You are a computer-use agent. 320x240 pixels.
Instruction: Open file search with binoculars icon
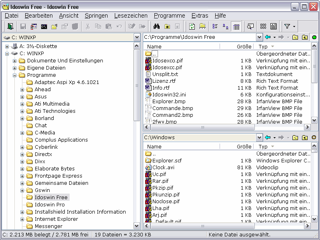[156, 26]
